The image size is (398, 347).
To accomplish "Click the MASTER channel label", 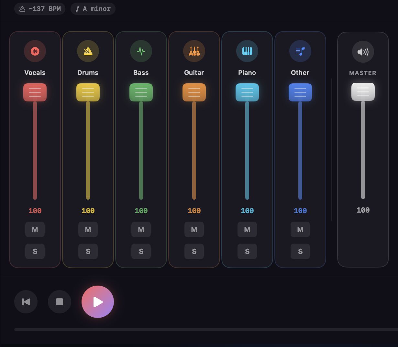I will point(363,73).
